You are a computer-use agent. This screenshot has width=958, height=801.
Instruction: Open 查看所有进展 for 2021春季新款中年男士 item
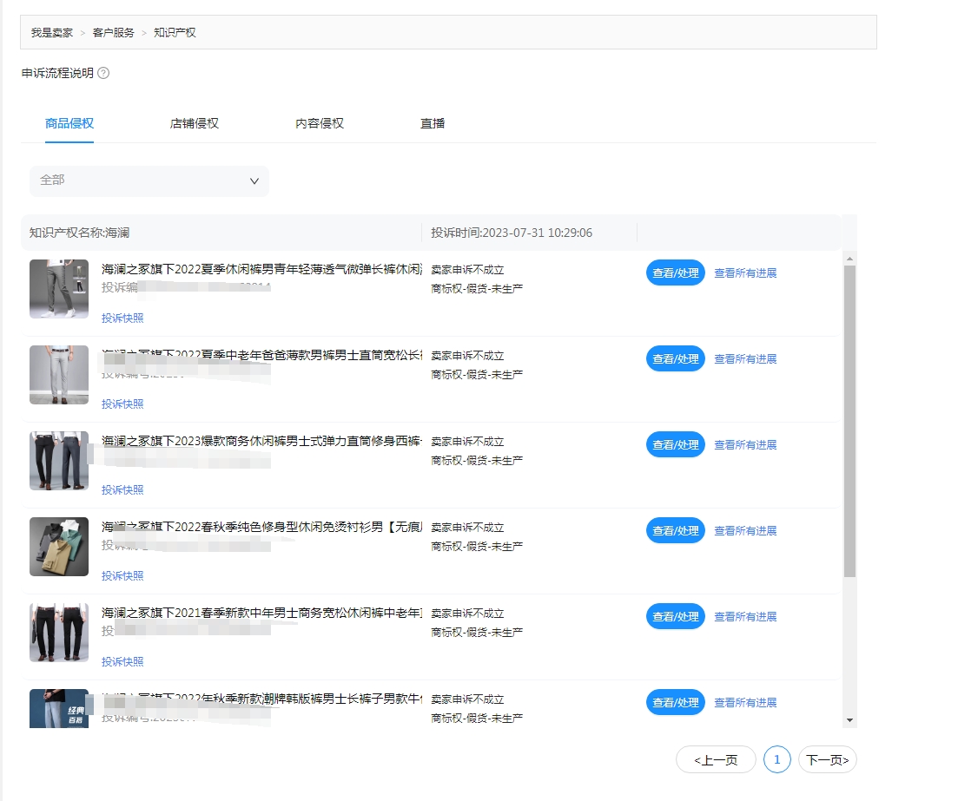click(x=745, y=617)
